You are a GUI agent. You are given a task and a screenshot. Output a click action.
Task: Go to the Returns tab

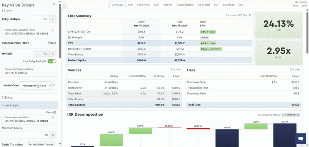tap(168, 5)
